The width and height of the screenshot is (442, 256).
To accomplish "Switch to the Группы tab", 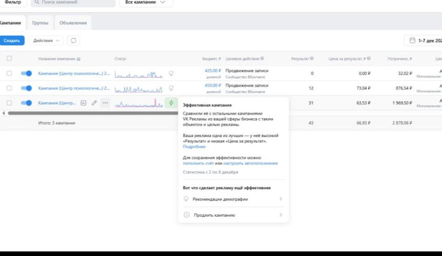I will pos(40,23).
